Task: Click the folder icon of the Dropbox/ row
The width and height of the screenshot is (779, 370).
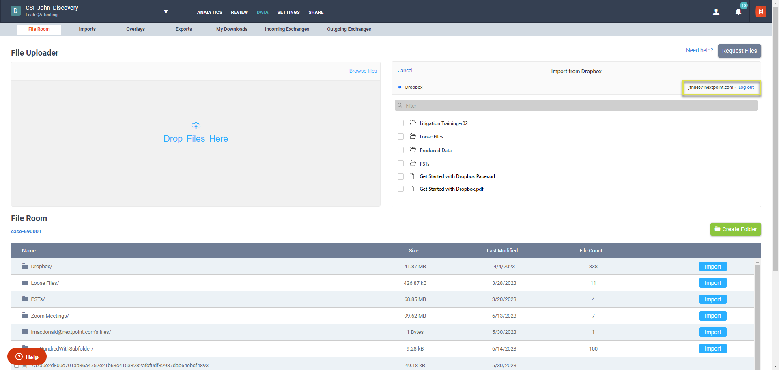Action: [x=25, y=266]
